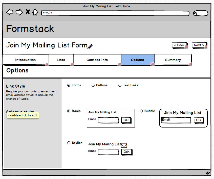The image size is (214, 179).
Task: Click the browser back arrow icon
Action: (x=10, y=12)
